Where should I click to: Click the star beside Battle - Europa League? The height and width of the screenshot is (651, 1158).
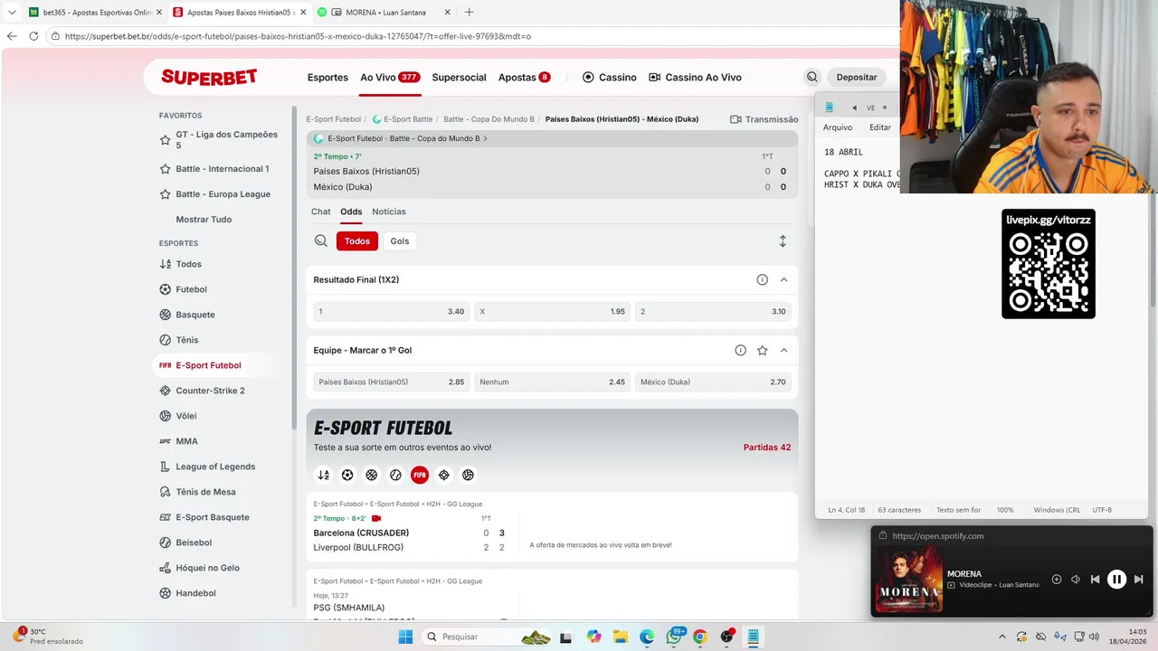[165, 194]
